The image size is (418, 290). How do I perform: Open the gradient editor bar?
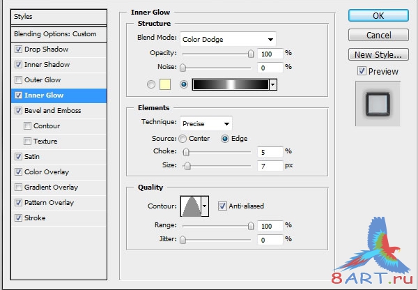tap(230, 84)
